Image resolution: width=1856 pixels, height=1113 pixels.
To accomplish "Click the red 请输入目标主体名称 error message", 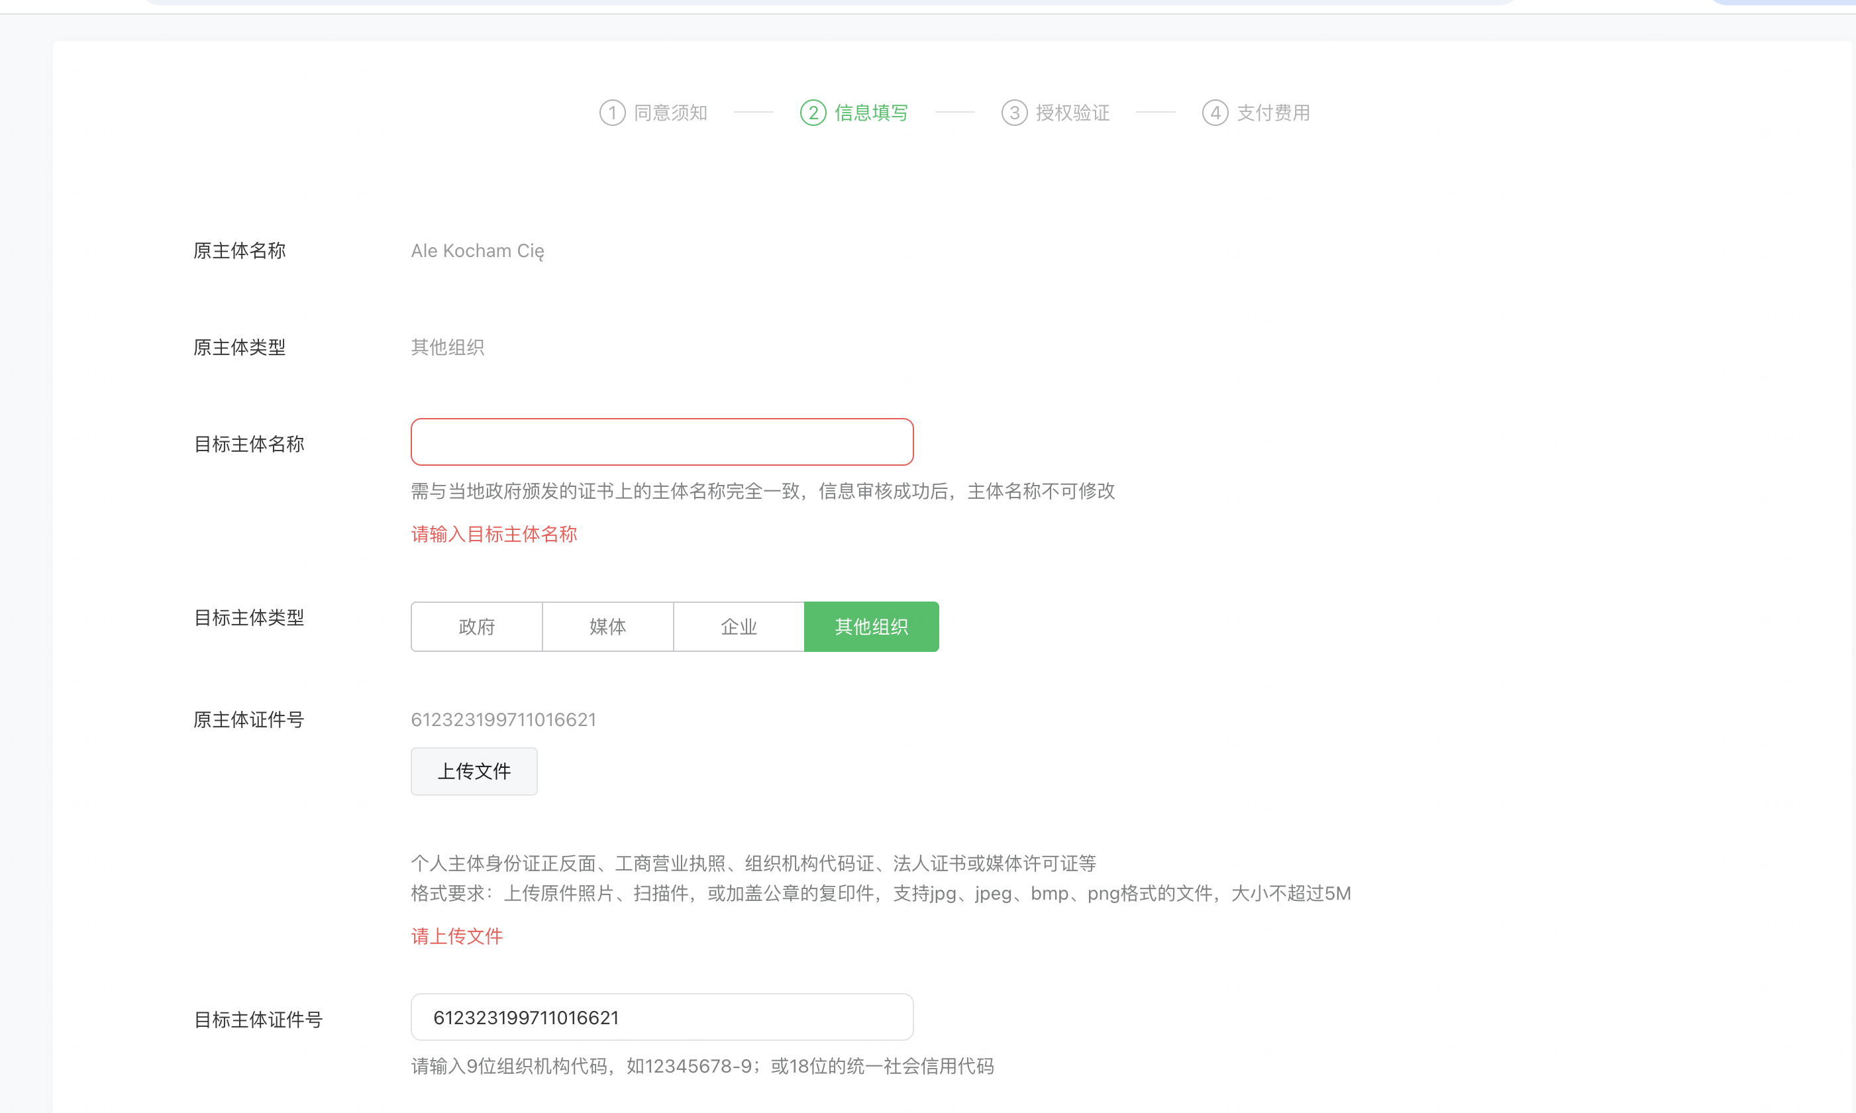I will (x=493, y=534).
